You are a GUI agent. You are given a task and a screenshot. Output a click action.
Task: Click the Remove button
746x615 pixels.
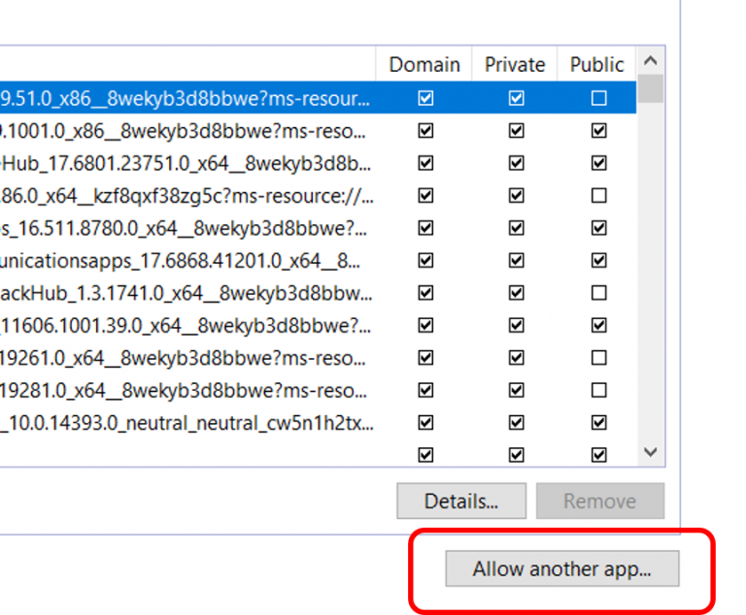pyautogui.click(x=599, y=502)
